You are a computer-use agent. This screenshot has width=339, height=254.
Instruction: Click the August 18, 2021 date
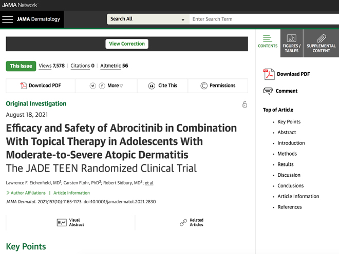27,115
